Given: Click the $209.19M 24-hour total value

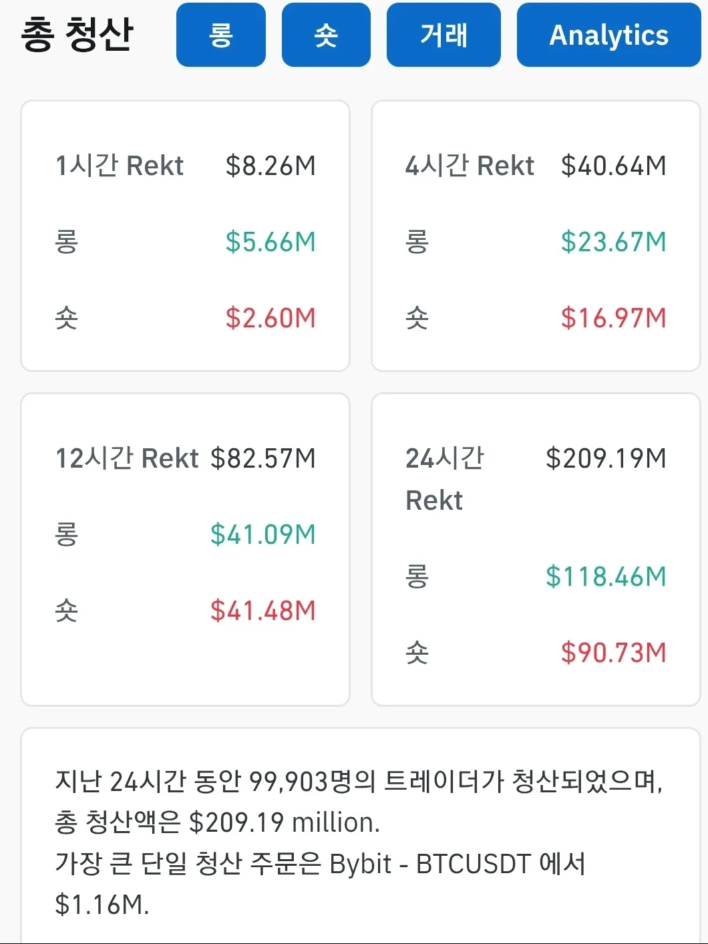Looking at the screenshot, I should point(606,458).
